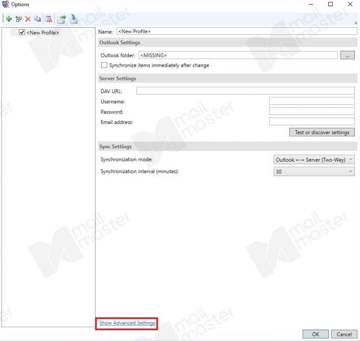Copy the selected profile icon
The image size is (360, 341).
click(x=37, y=19)
